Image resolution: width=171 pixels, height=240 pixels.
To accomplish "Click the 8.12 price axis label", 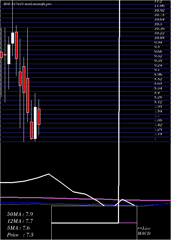I will point(158,102).
